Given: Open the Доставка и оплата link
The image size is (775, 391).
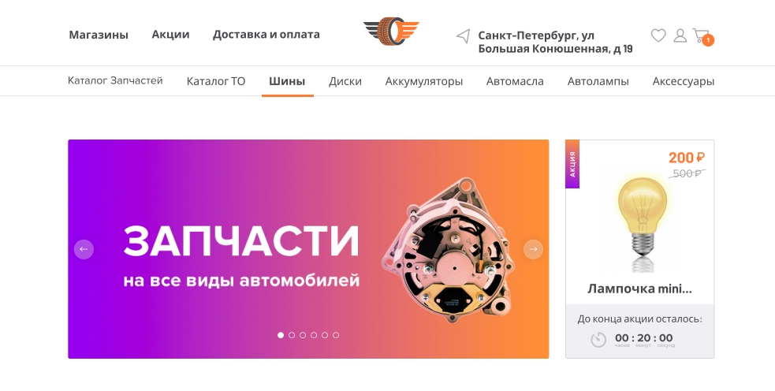Looking at the screenshot, I should click(x=266, y=35).
